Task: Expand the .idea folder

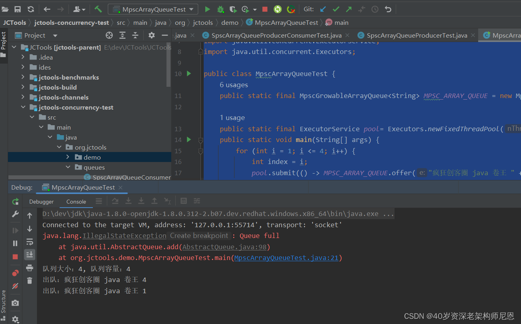Action: 23,57
